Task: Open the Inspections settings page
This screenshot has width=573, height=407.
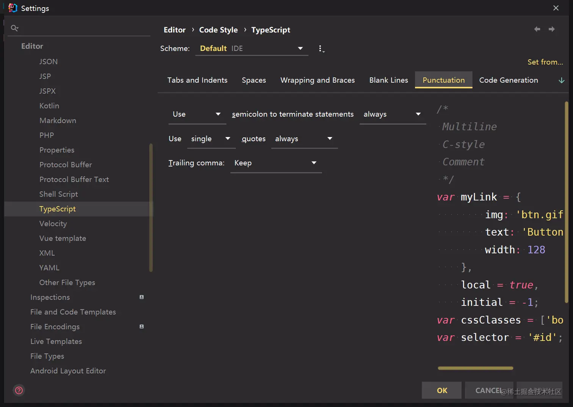Action: [50, 298]
